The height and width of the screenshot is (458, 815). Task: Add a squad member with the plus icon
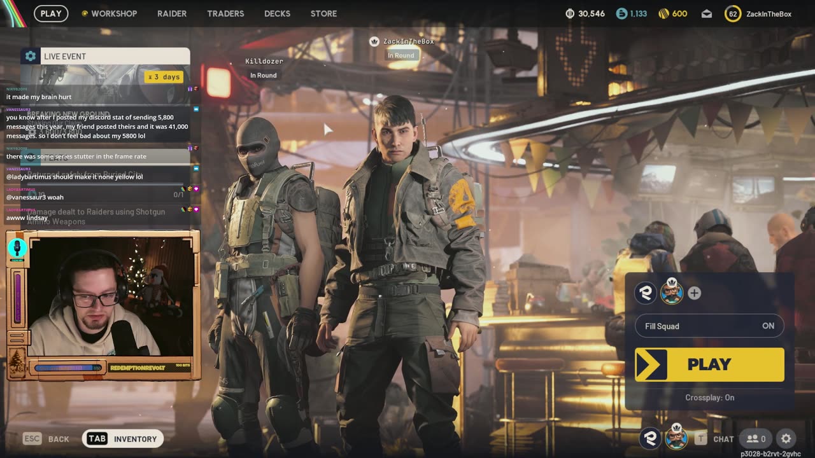pyautogui.click(x=694, y=293)
